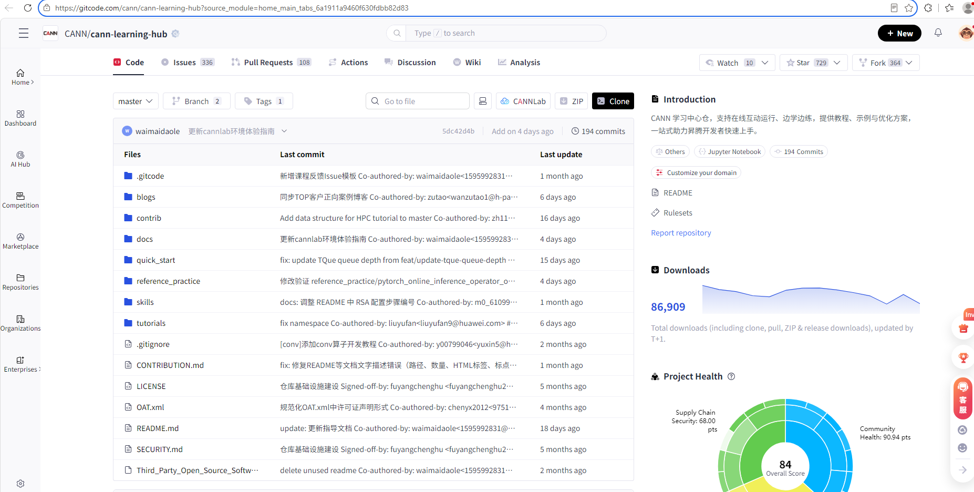Open the Pull Requests tab

[271, 62]
